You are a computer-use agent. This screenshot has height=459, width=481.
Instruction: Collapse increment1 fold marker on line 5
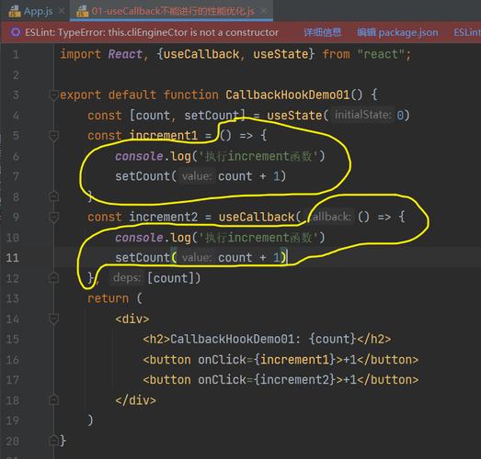pos(54,136)
